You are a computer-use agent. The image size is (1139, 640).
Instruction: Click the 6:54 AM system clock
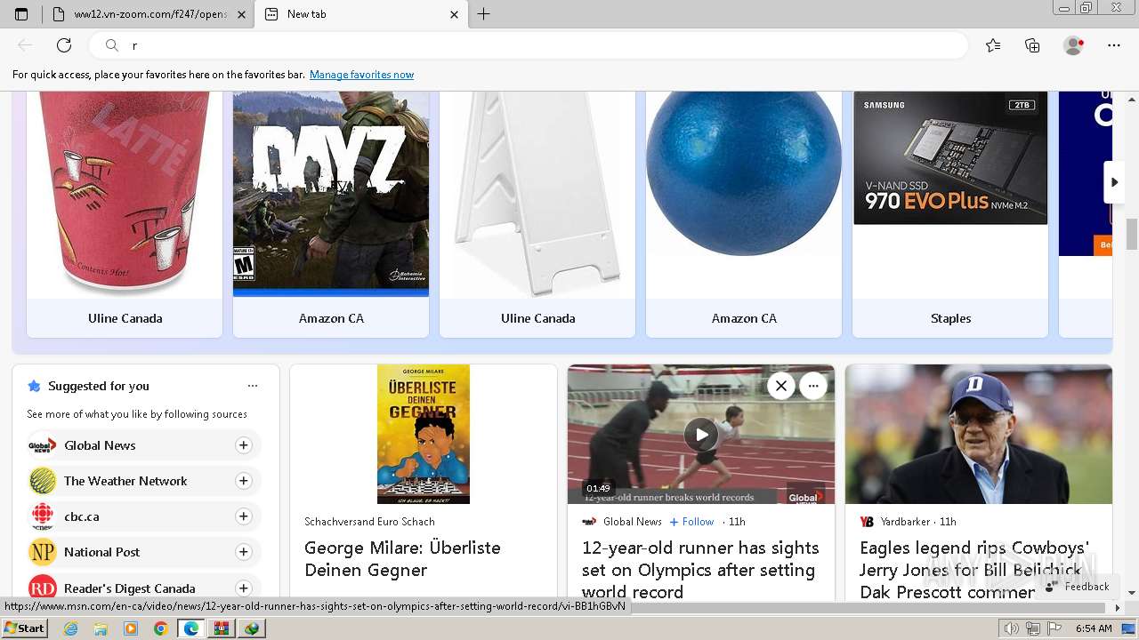(x=1094, y=628)
